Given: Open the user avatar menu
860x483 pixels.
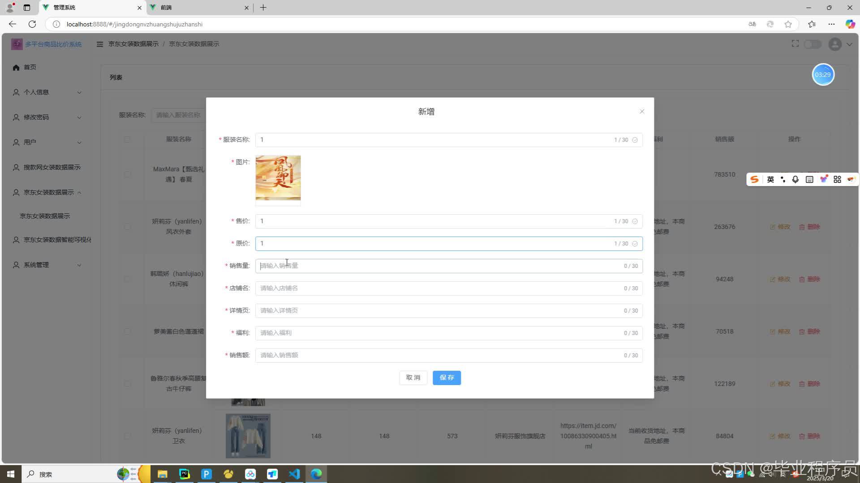Looking at the screenshot, I should [834, 44].
